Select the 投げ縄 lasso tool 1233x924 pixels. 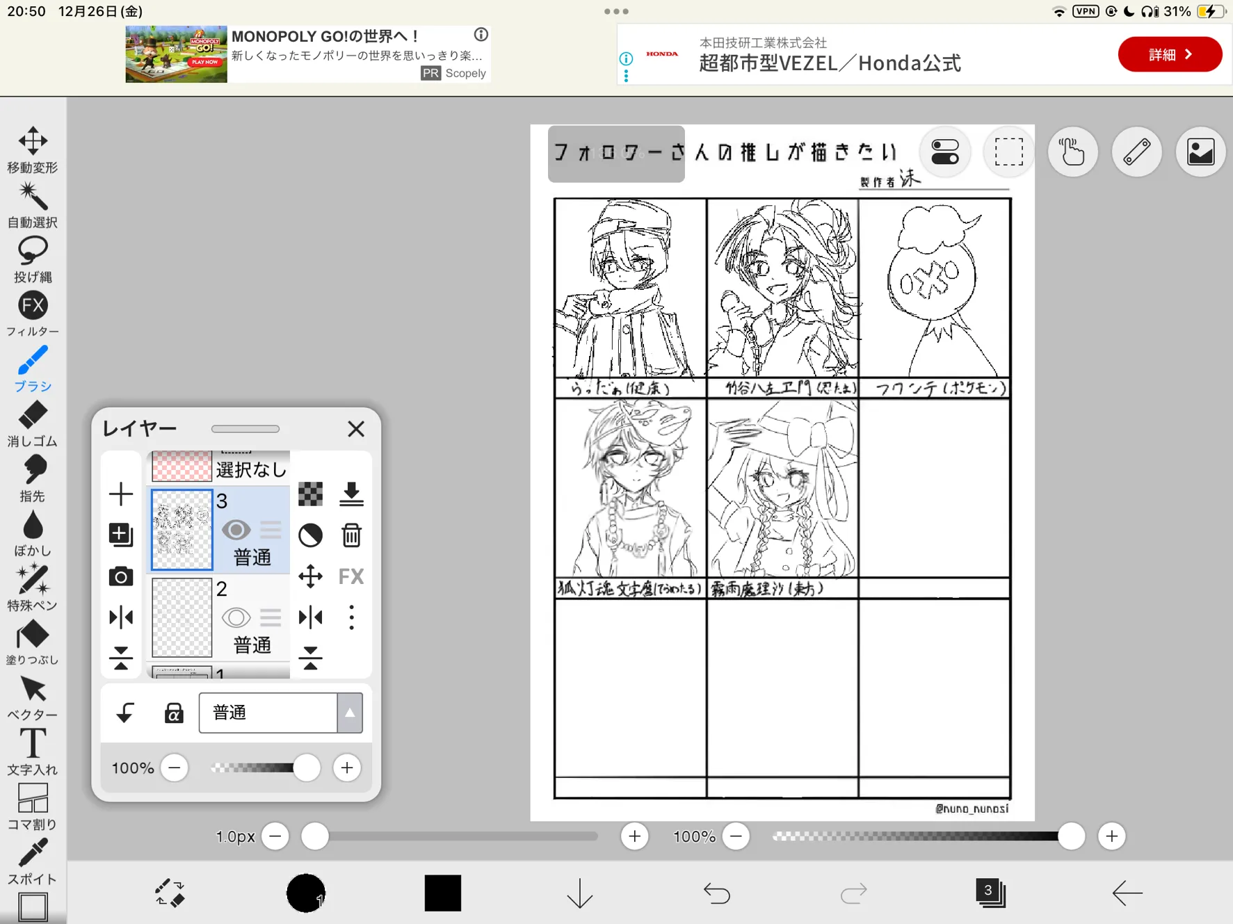(33, 260)
